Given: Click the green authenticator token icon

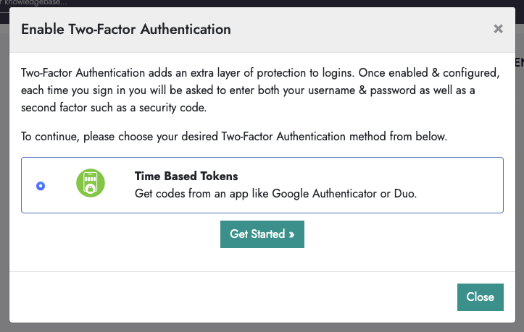Looking at the screenshot, I should [x=91, y=184].
